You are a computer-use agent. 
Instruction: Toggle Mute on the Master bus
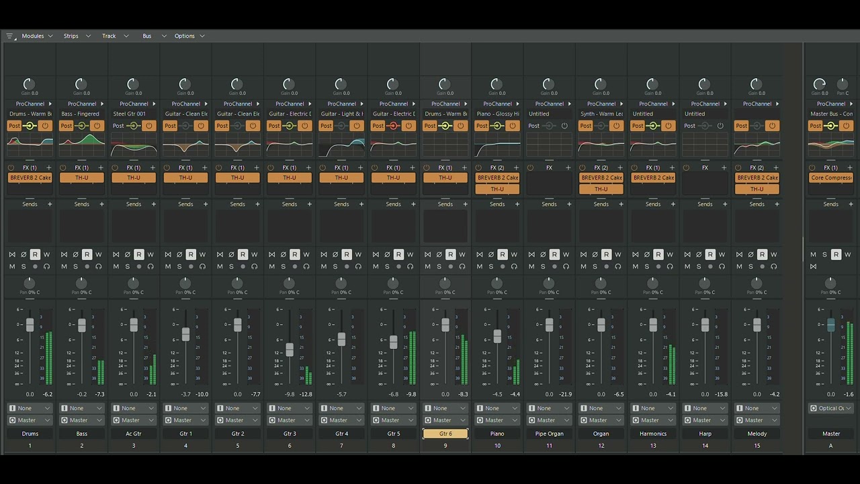tap(813, 255)
